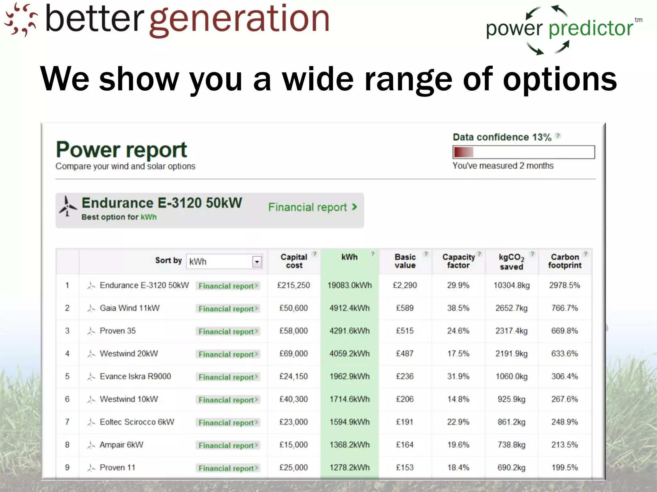Click the large Endurance E-3120 turbine icon
657x492 pixels.
tap(67, 206)
